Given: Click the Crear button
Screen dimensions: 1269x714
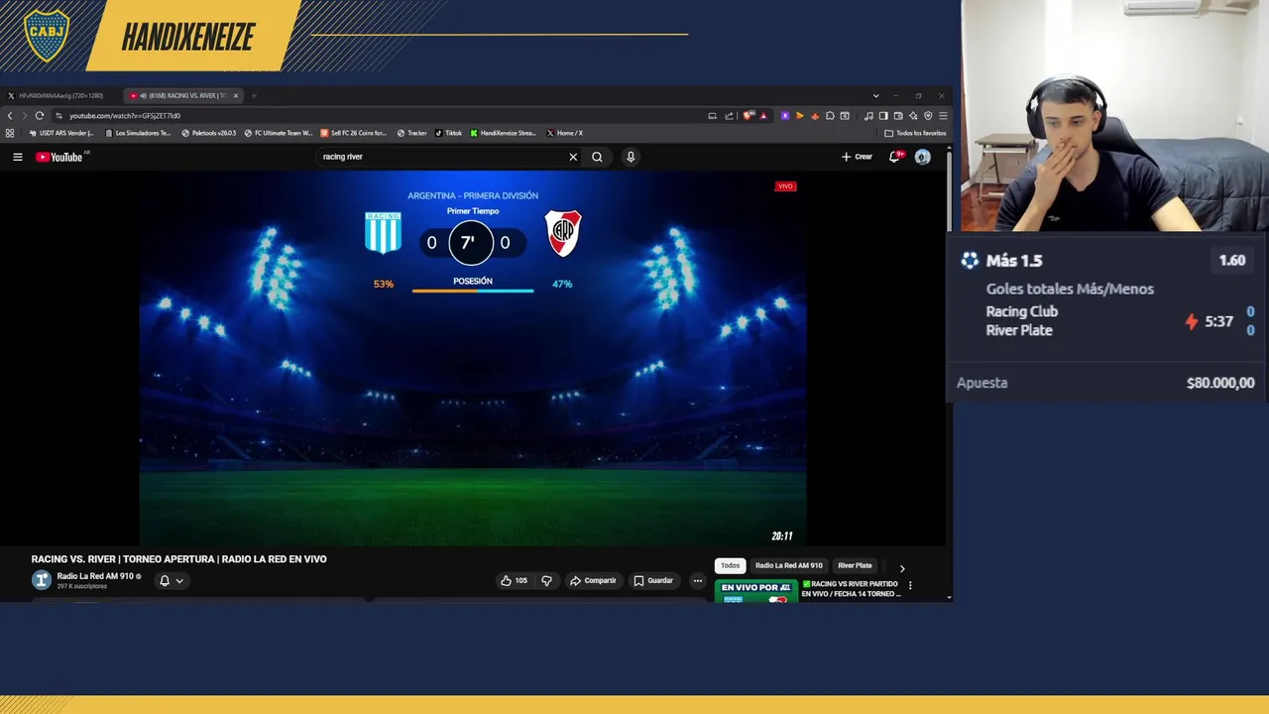Looking at the screenshot, I should 857,157.
